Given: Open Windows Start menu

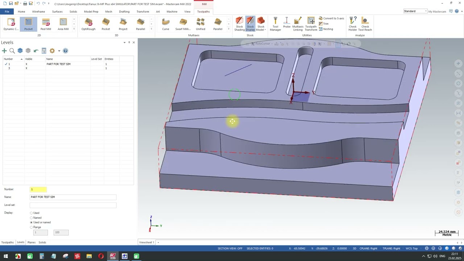Looking at the screenshot, I should click(6, 256).
